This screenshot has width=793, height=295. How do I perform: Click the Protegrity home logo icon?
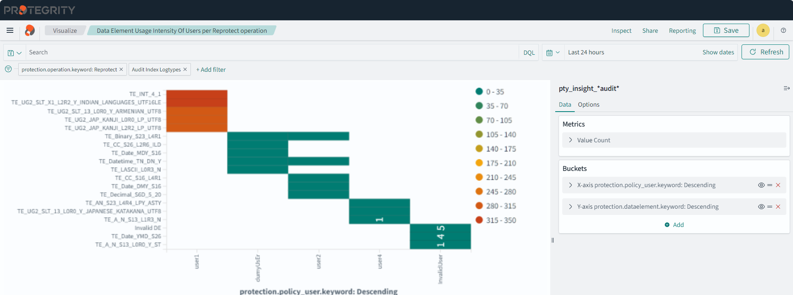29,30
